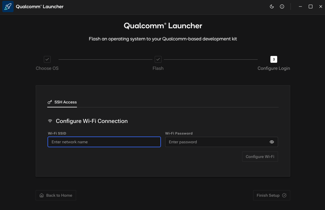Click the key icon on SSH Access tab

(x=50, y=102)
